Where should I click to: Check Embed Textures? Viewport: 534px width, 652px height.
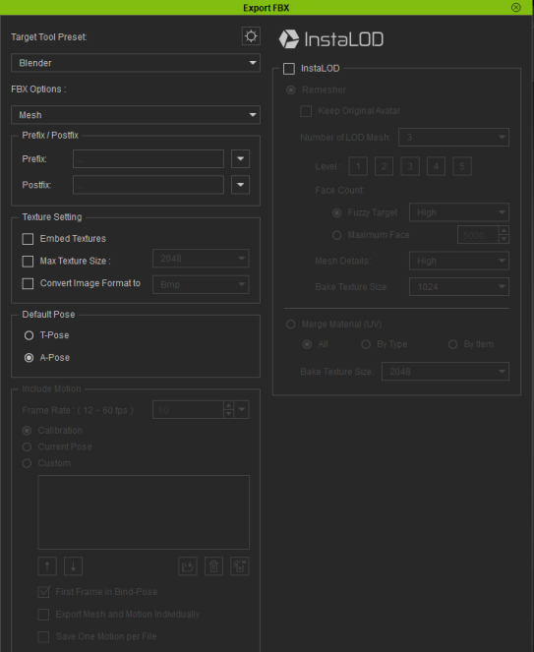28,239
